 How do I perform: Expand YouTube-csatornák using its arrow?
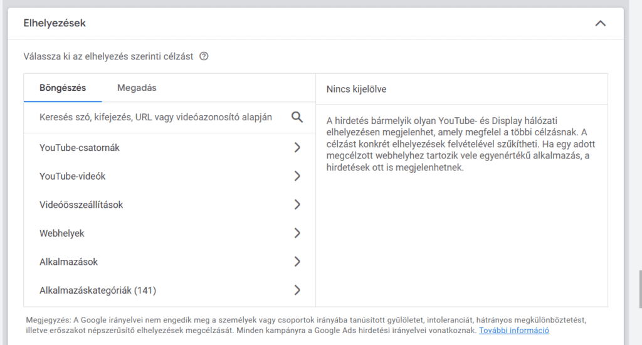[297, 148]
